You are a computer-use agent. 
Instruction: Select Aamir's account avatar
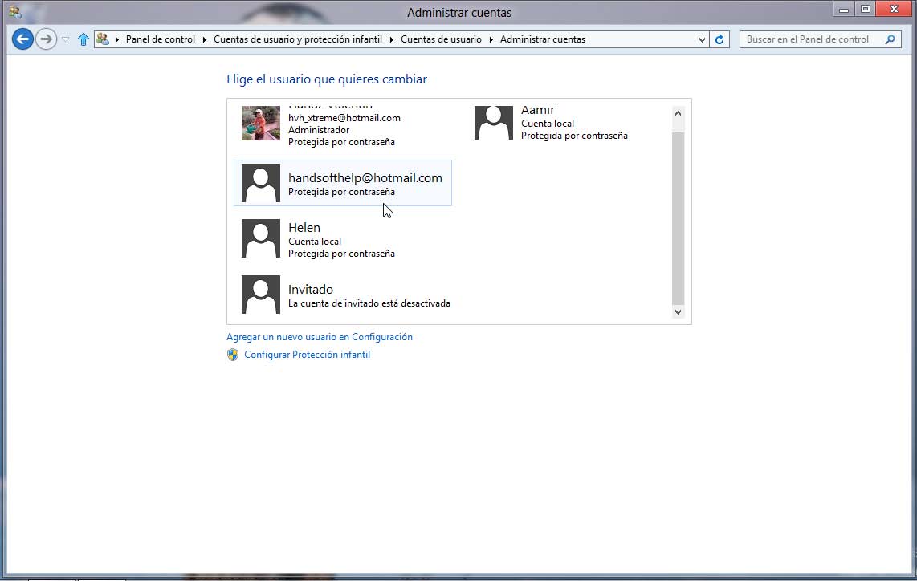(494, 123)
